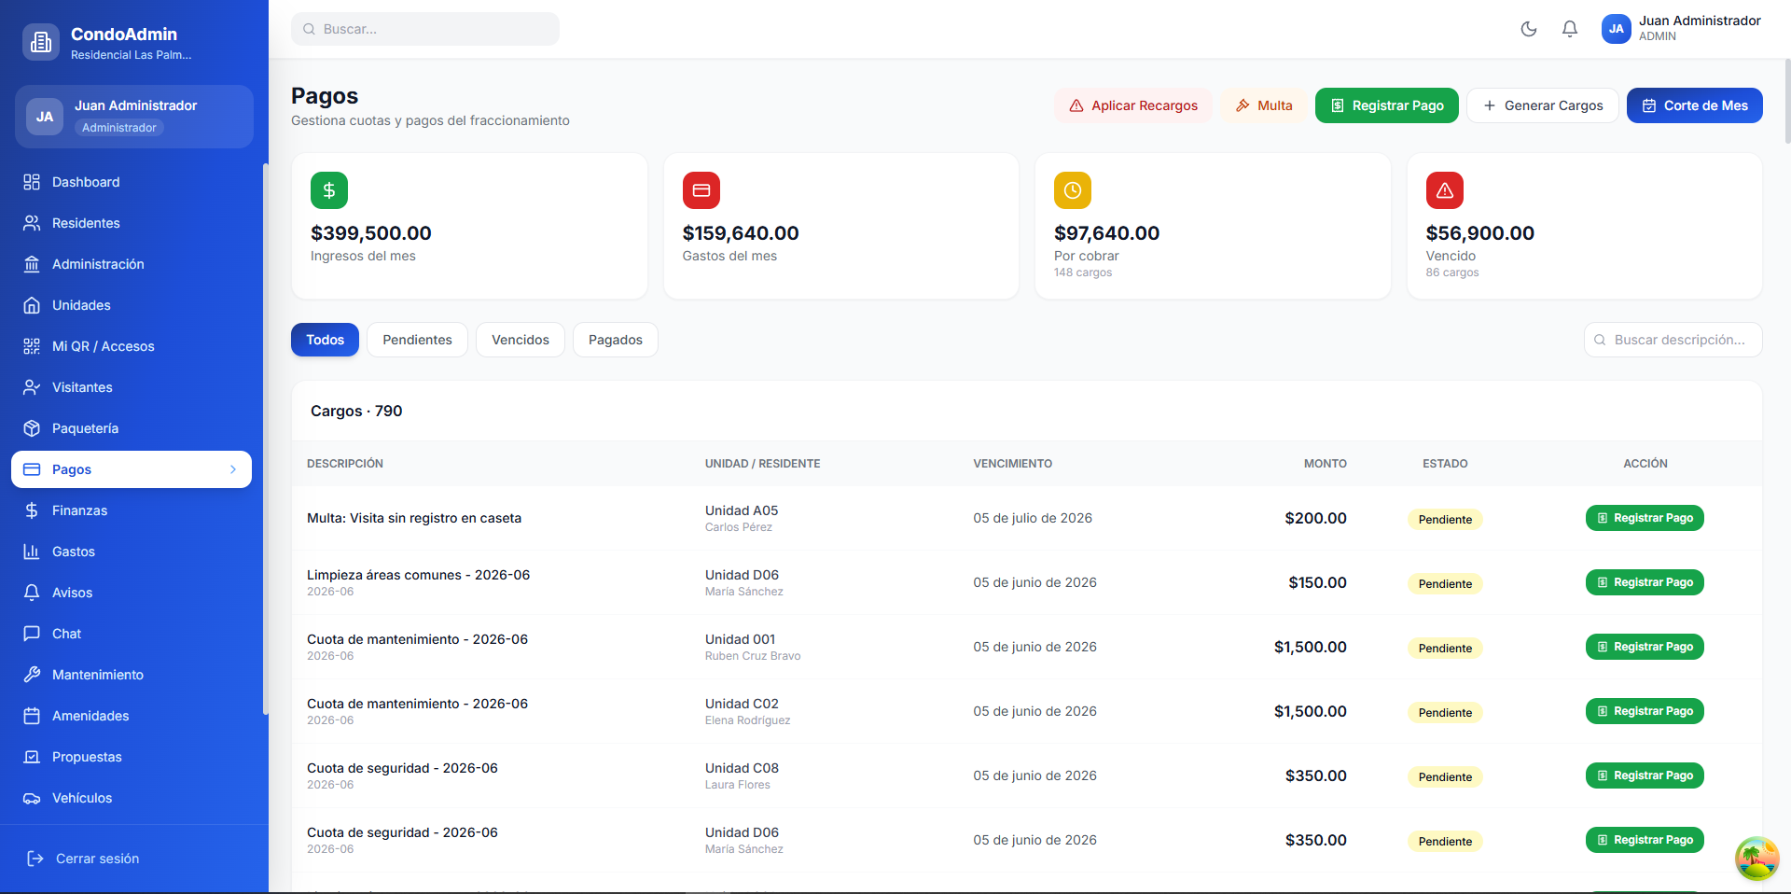Register payment for Unidad A05 fine
1791x894 pixels.
(1644, 518)
